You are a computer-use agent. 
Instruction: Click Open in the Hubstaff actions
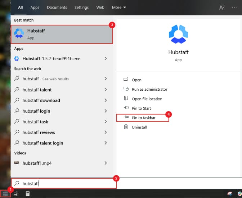pyautogui.click(x=136, y=80)
